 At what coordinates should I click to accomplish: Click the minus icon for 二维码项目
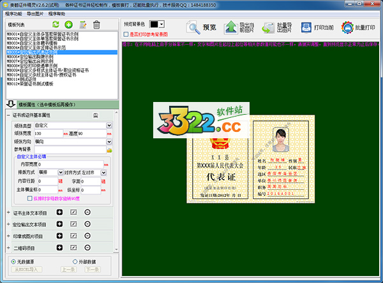(87, 247)
